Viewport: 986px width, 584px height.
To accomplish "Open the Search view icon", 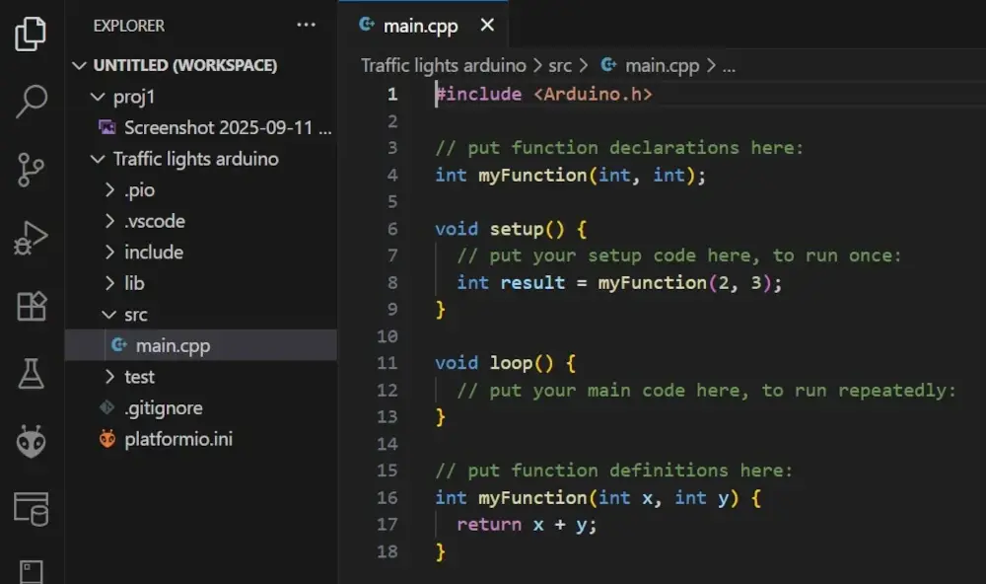I will click(x=31, y=101).
